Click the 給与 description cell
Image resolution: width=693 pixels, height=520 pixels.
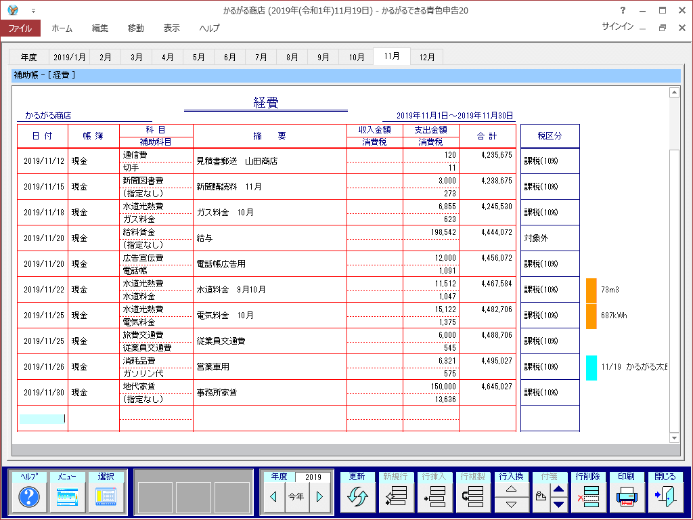269,238
